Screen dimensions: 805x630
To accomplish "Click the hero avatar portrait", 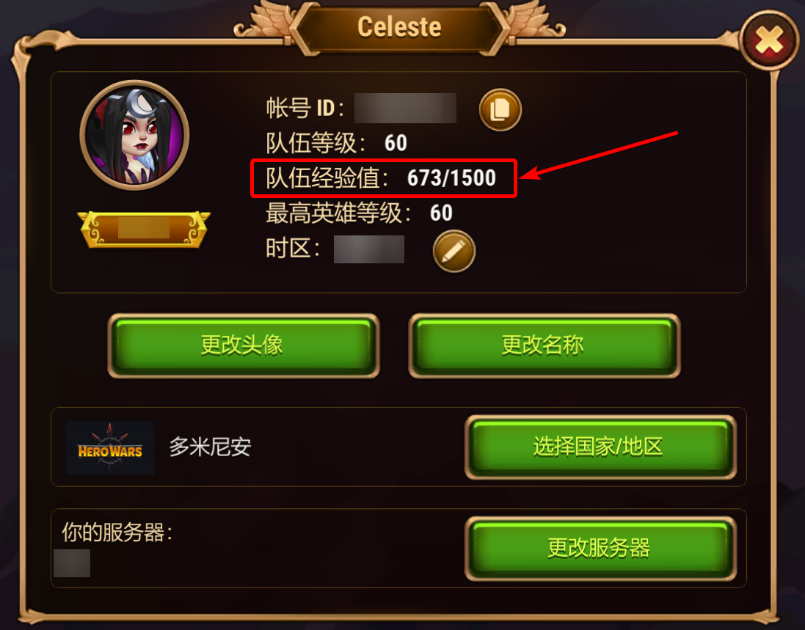I will pos(134,136).
